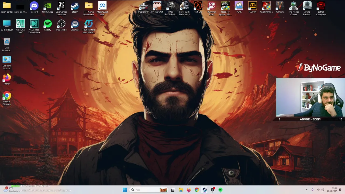
Task: Select the Thunderstore Mod Manager icon
Action: coord(89,27)
